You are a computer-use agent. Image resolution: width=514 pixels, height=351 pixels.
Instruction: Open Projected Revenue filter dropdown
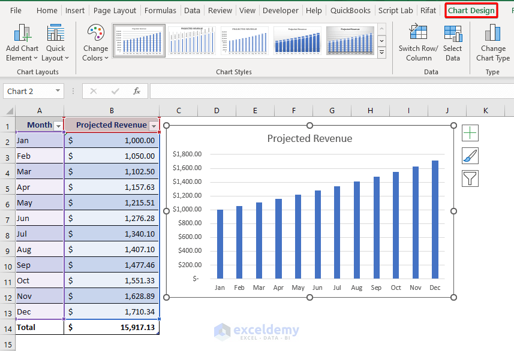[154, 126]
